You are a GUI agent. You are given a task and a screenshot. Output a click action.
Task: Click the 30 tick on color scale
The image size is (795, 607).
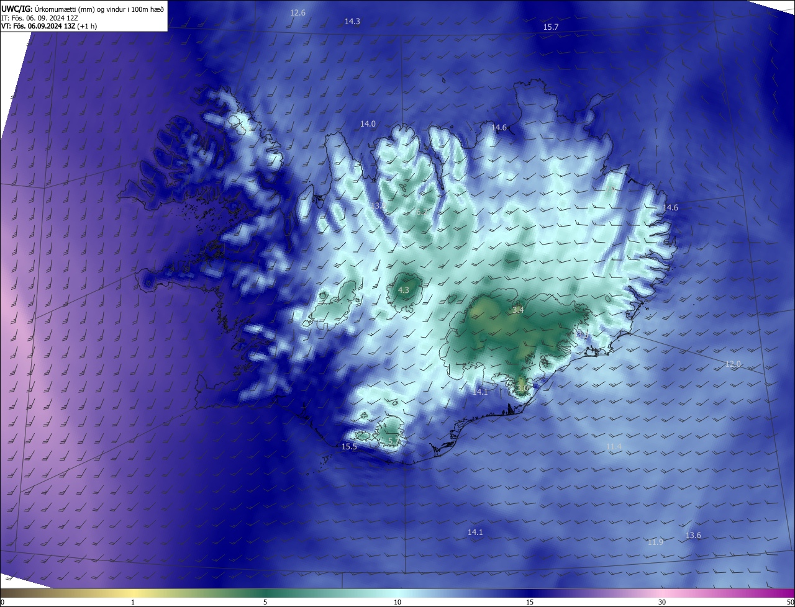click(662, 602)
